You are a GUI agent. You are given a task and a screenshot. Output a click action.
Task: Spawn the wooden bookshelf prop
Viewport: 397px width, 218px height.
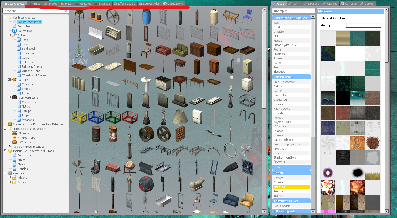point(180,134)
